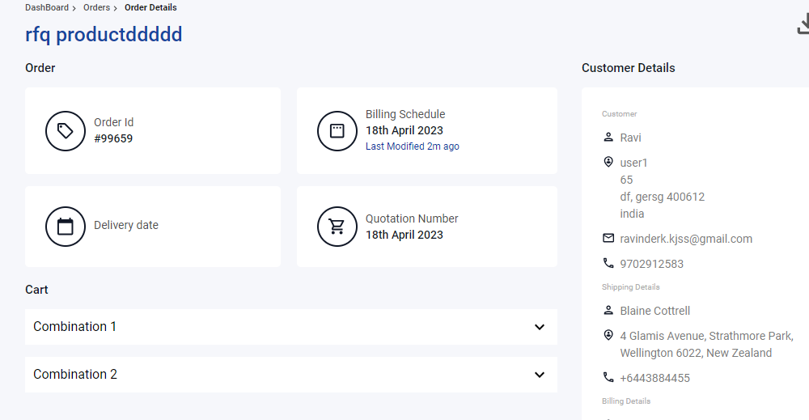Go to DashBoard breadcrumb
809x420 pixels.
47,8
